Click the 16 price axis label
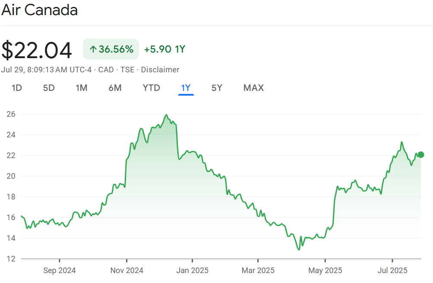Image resolution: width=433 pixels, height=283 pixels. click(11, 218)
